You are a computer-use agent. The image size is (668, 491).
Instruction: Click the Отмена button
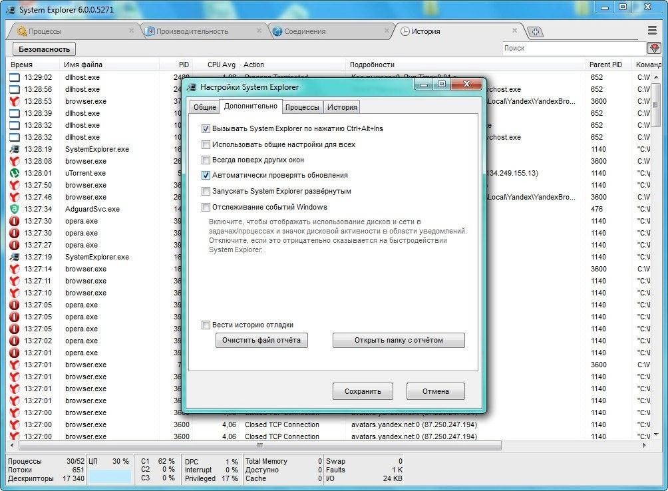pos(435,391)
